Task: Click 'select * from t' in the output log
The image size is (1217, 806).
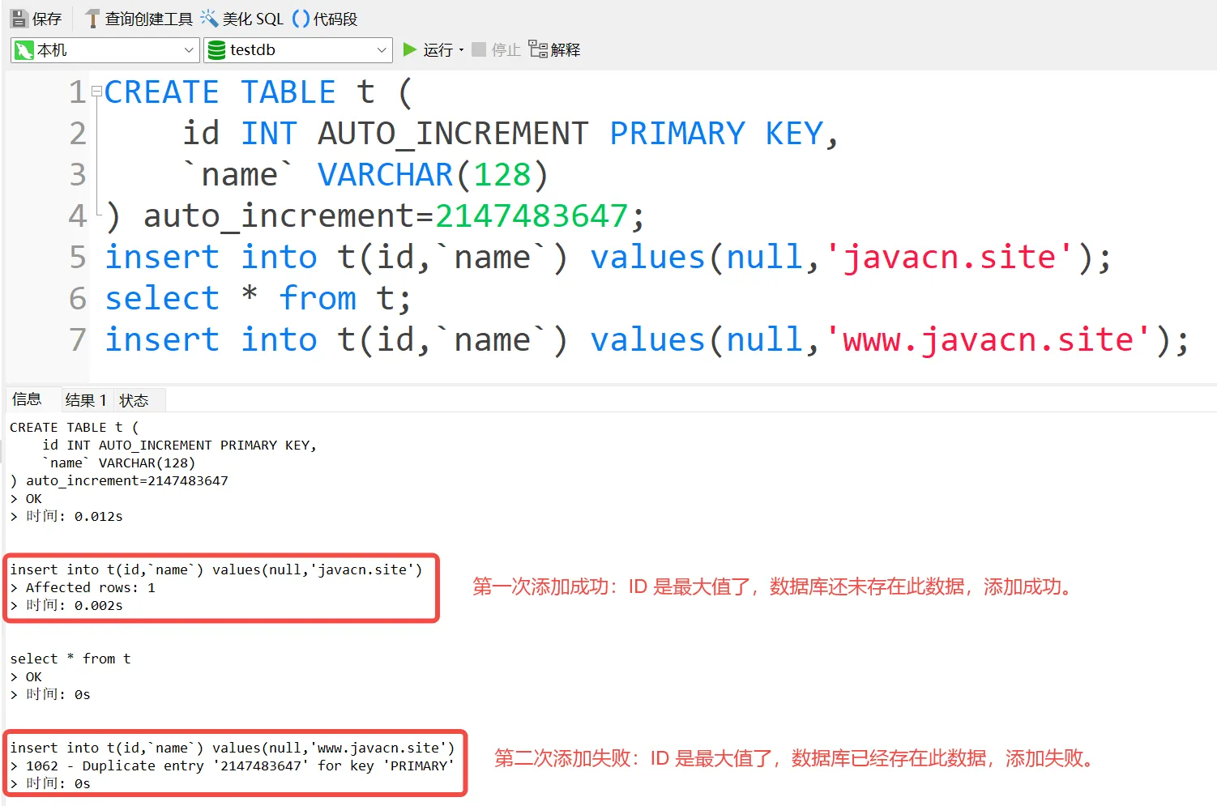Action: tap(70, 659)
